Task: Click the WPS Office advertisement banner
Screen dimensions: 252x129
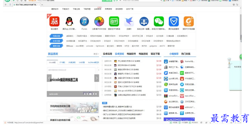Action: coord(179,119)
